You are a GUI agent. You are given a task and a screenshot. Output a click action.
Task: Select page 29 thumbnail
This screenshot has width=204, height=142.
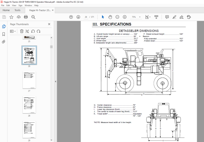29,129
